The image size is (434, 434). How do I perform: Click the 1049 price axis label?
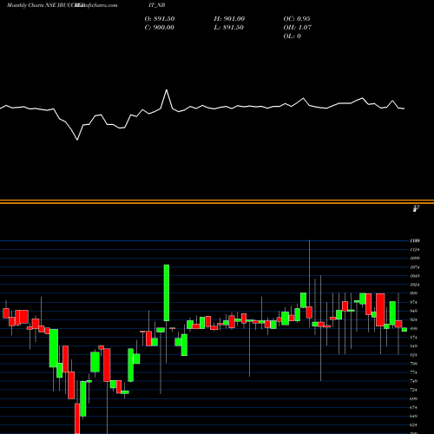[x=415, y=276]
